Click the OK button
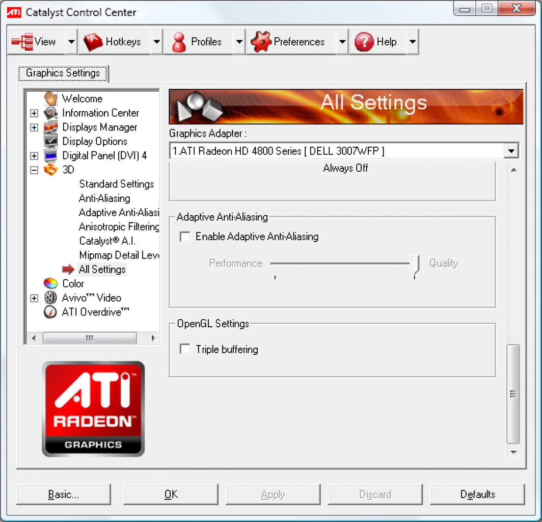 point(171,494)
